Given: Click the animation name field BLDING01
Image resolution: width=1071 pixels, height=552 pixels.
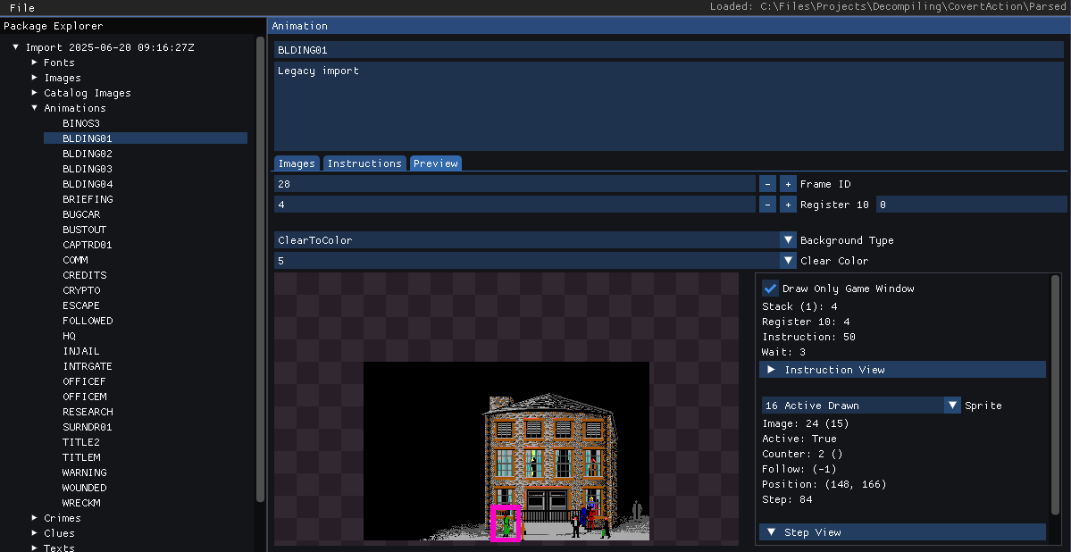Looking at the screenshot, I should [x=669, y=50].
